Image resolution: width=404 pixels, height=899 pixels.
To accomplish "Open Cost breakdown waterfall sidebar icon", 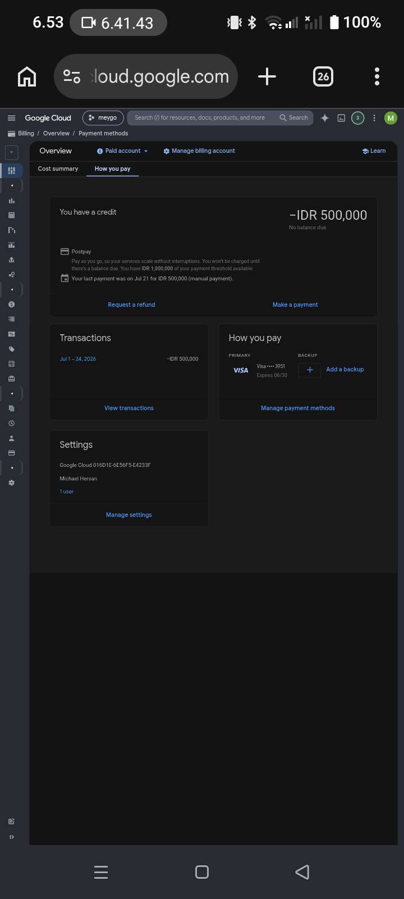I will click(12, 230).
